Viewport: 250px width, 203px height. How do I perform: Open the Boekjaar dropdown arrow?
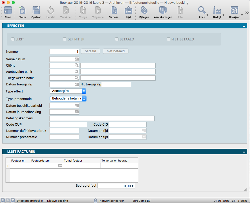242,15
